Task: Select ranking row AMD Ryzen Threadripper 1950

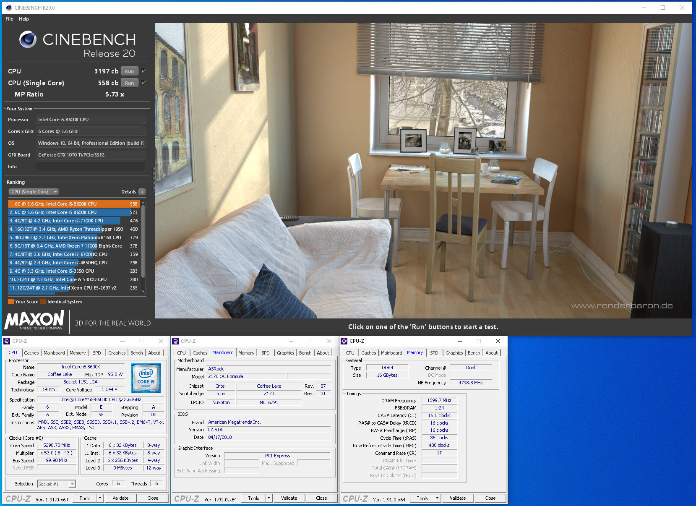Action: [74, 229]
